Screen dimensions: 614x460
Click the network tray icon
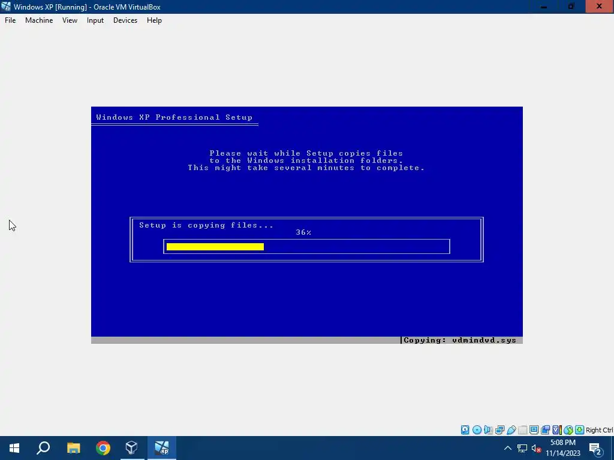[x=522, y=448]
